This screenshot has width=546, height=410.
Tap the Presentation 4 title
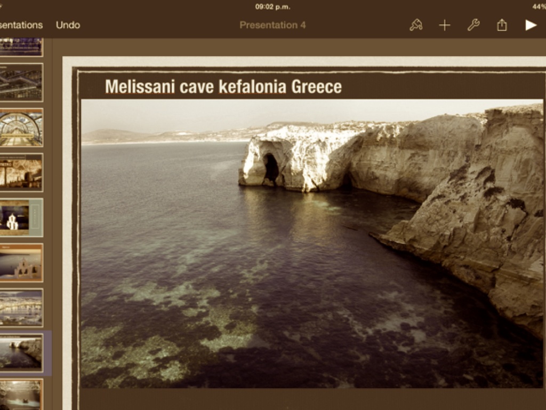coord(272,25)
